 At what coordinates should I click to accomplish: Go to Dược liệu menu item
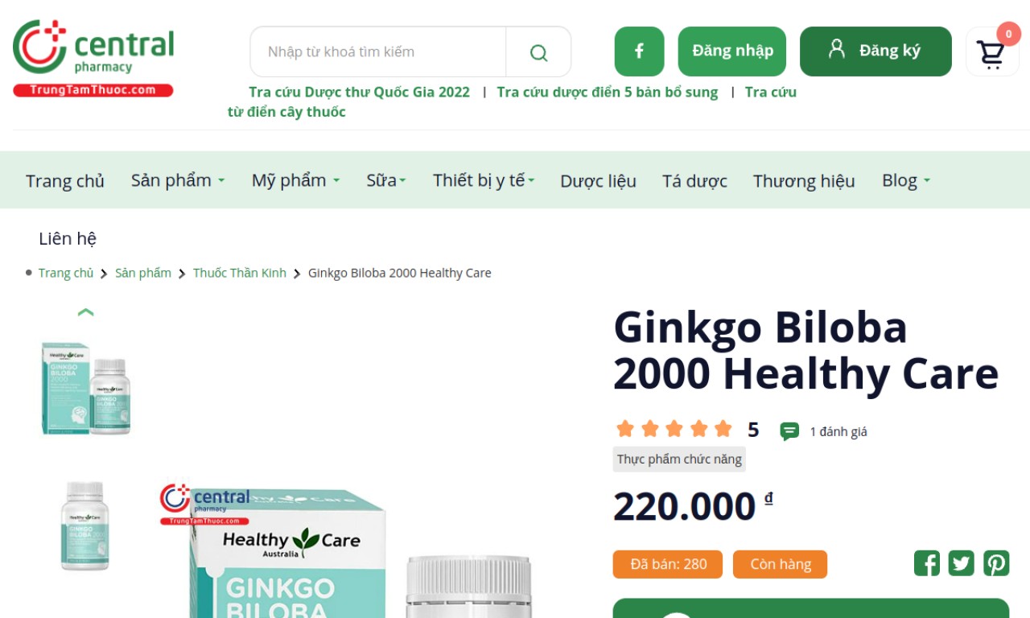tap(598, 181)
